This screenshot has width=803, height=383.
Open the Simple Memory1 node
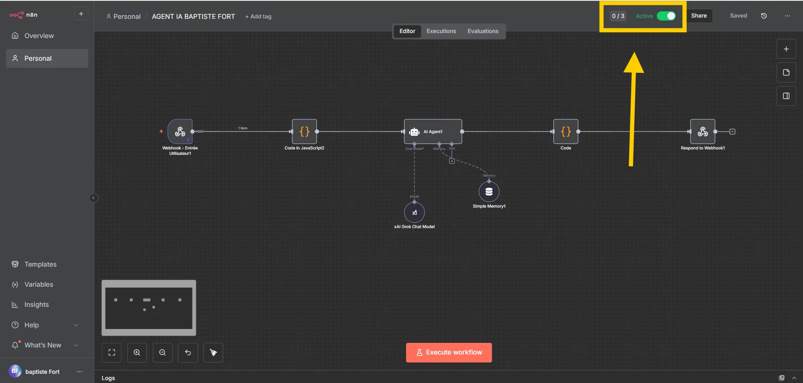tap(489, 191)
